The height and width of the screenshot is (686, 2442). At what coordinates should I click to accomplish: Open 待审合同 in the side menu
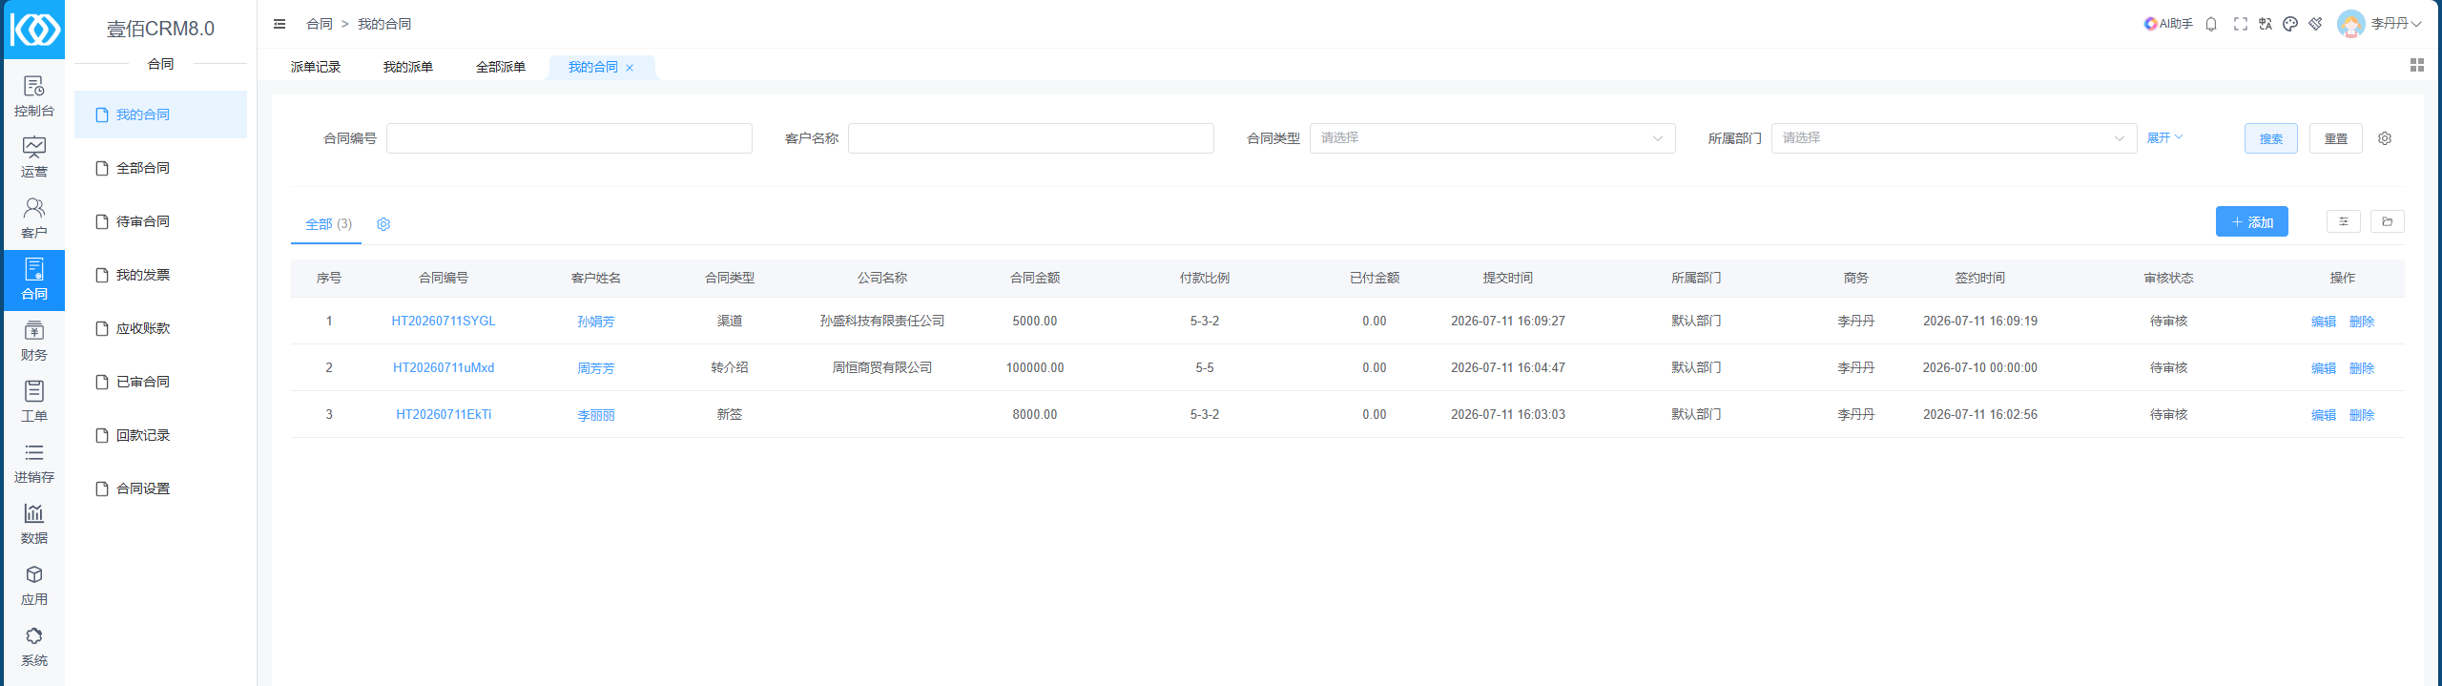(x=160, y=221)
